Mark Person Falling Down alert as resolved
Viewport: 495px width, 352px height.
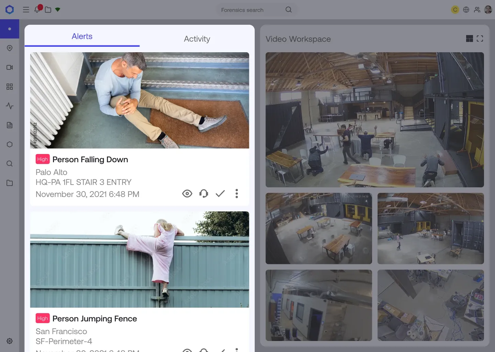pos(220,194)
